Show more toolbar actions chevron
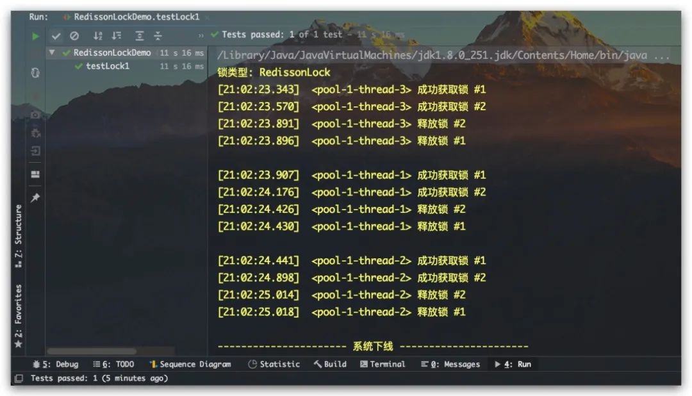Viewport: 692px width, 396px height. [x=201, y=36]
